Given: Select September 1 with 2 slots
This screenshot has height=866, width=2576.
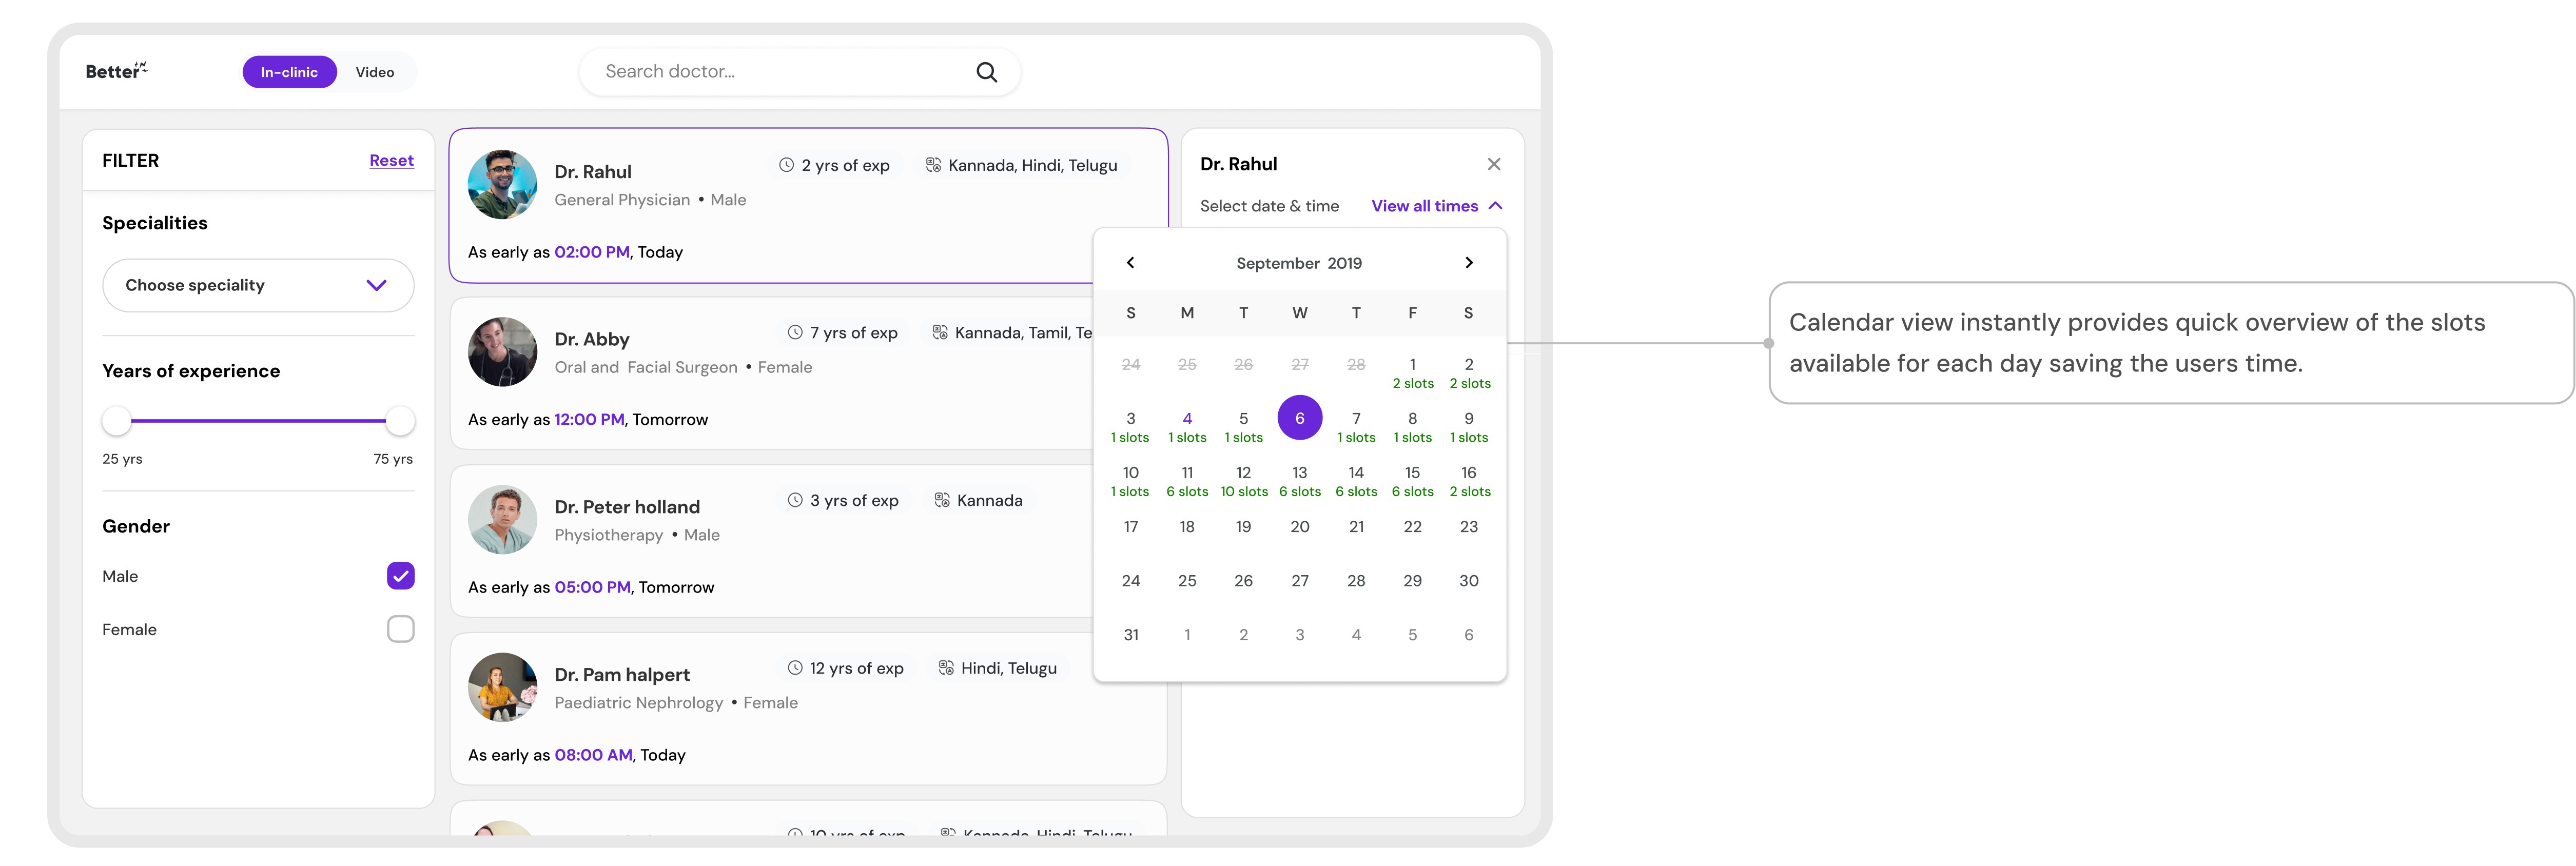Looking at the screenshot, I should click(1413, 373).
